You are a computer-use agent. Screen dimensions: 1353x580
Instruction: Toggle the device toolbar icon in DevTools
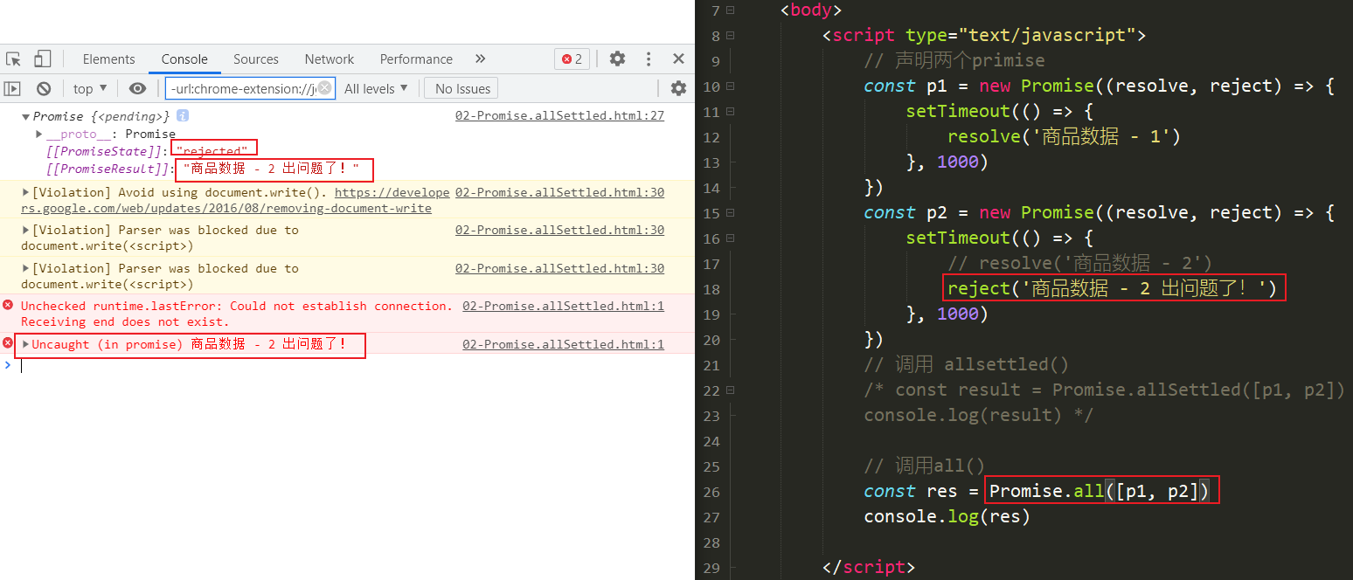pos(42,59)
